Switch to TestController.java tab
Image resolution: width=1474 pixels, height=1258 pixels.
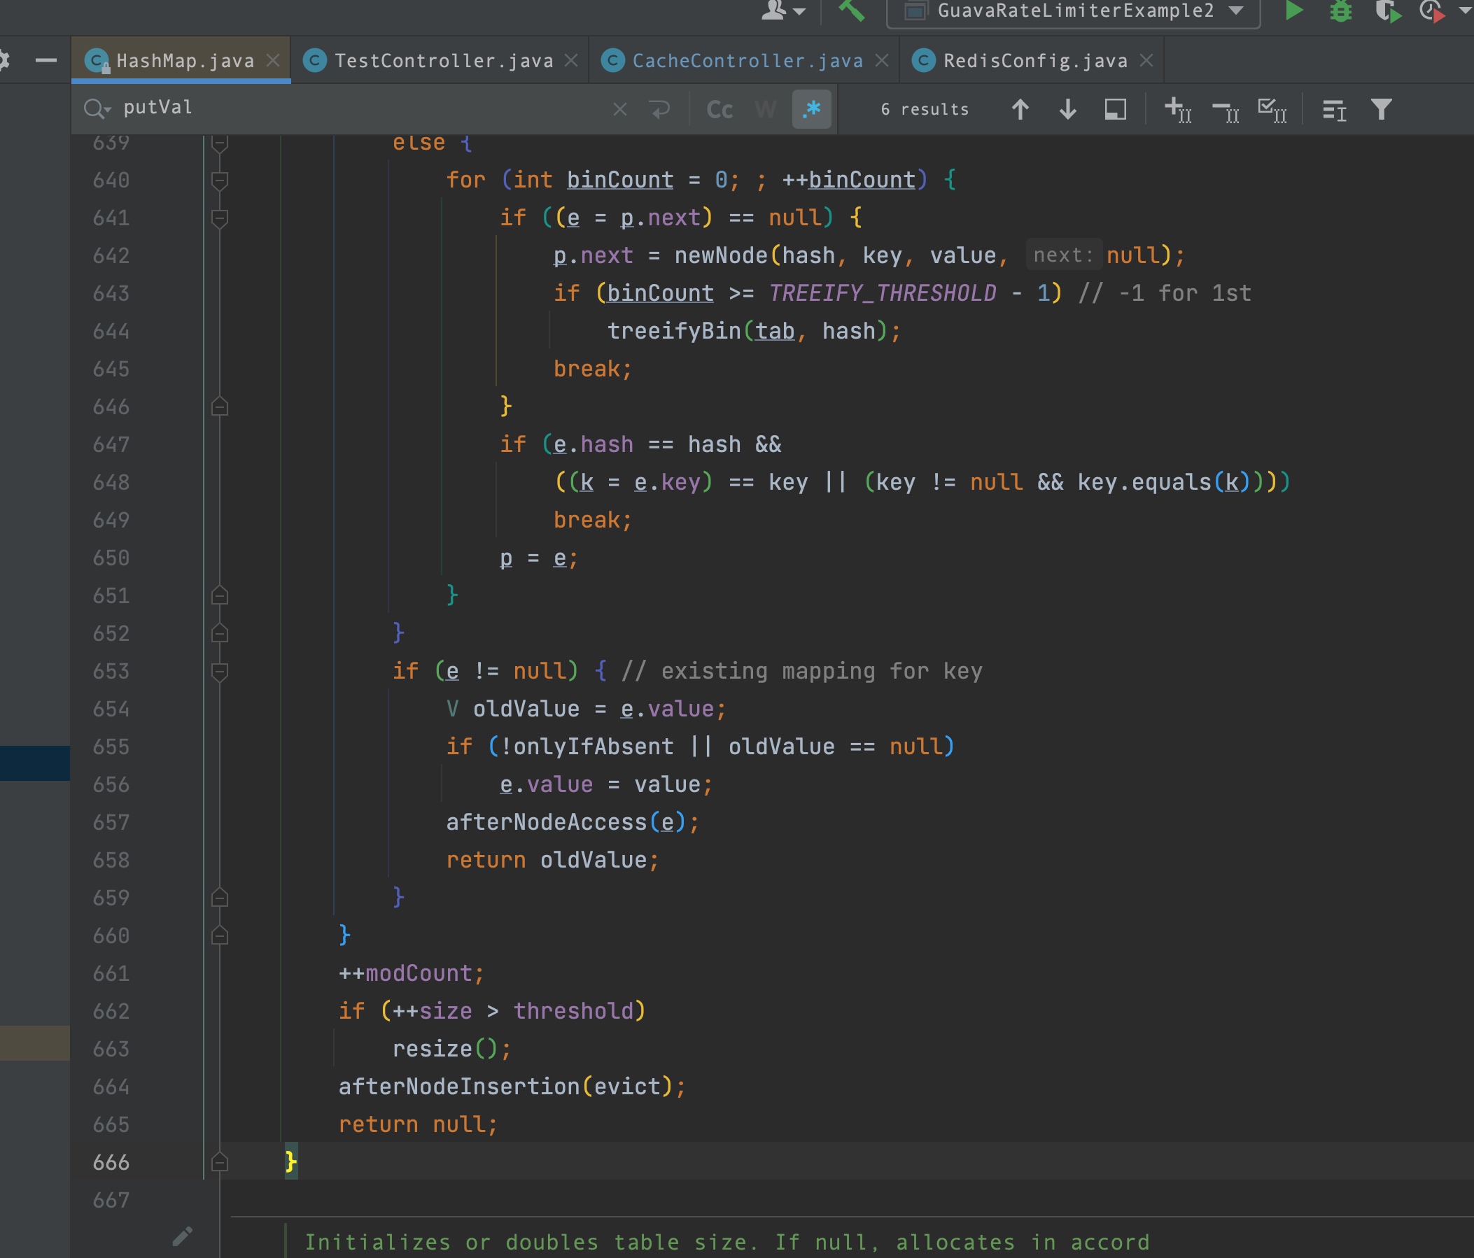coord(442,61)
